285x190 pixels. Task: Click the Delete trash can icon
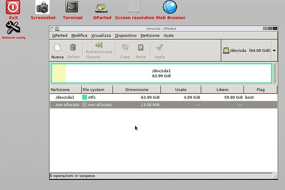click(73, 48)
